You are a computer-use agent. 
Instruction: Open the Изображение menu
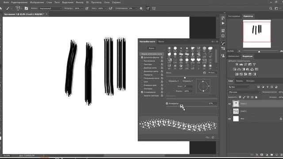click(37, 2)
